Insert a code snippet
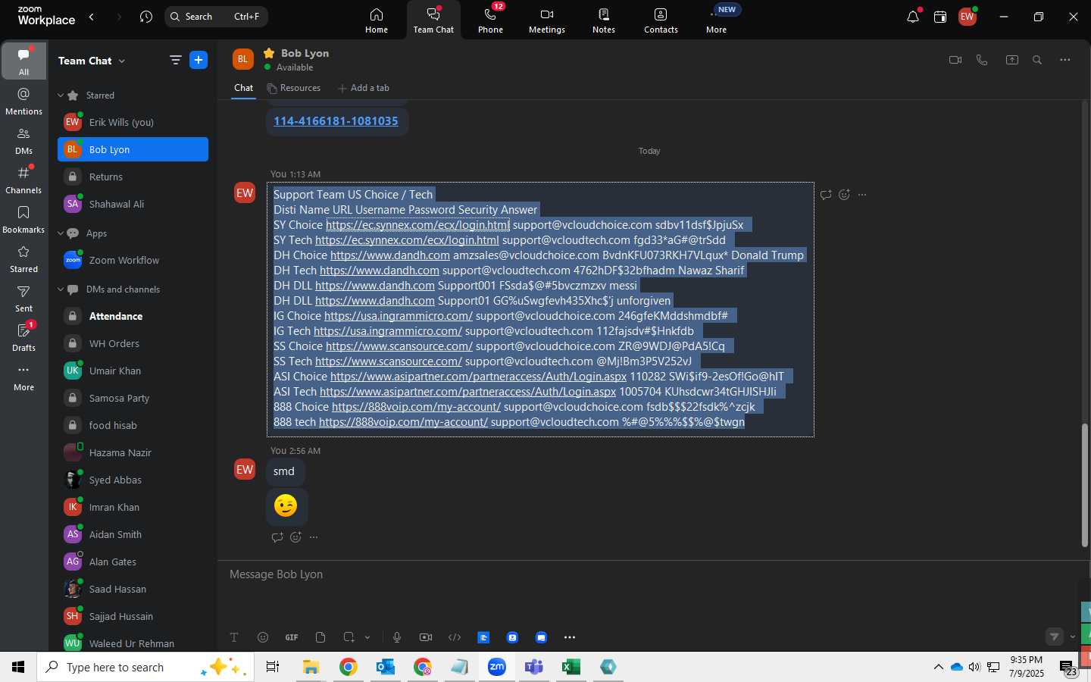This screenshot has height=682, width=1091. 455,637
